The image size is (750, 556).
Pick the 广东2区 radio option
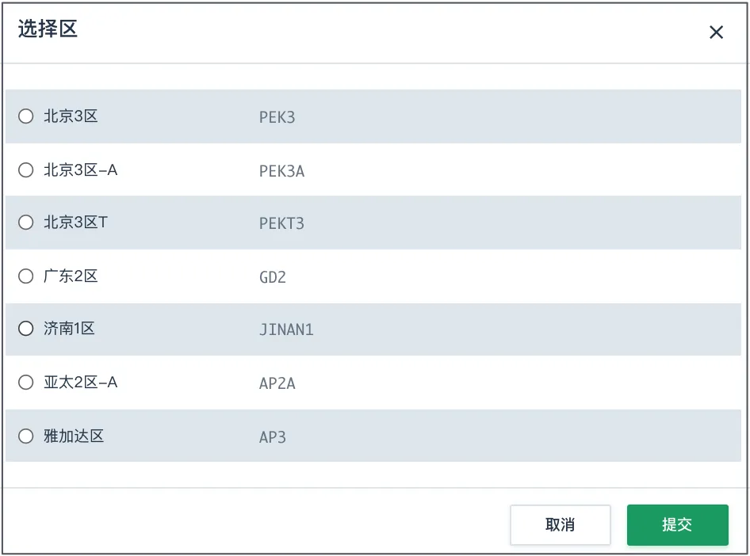[26, 276]
